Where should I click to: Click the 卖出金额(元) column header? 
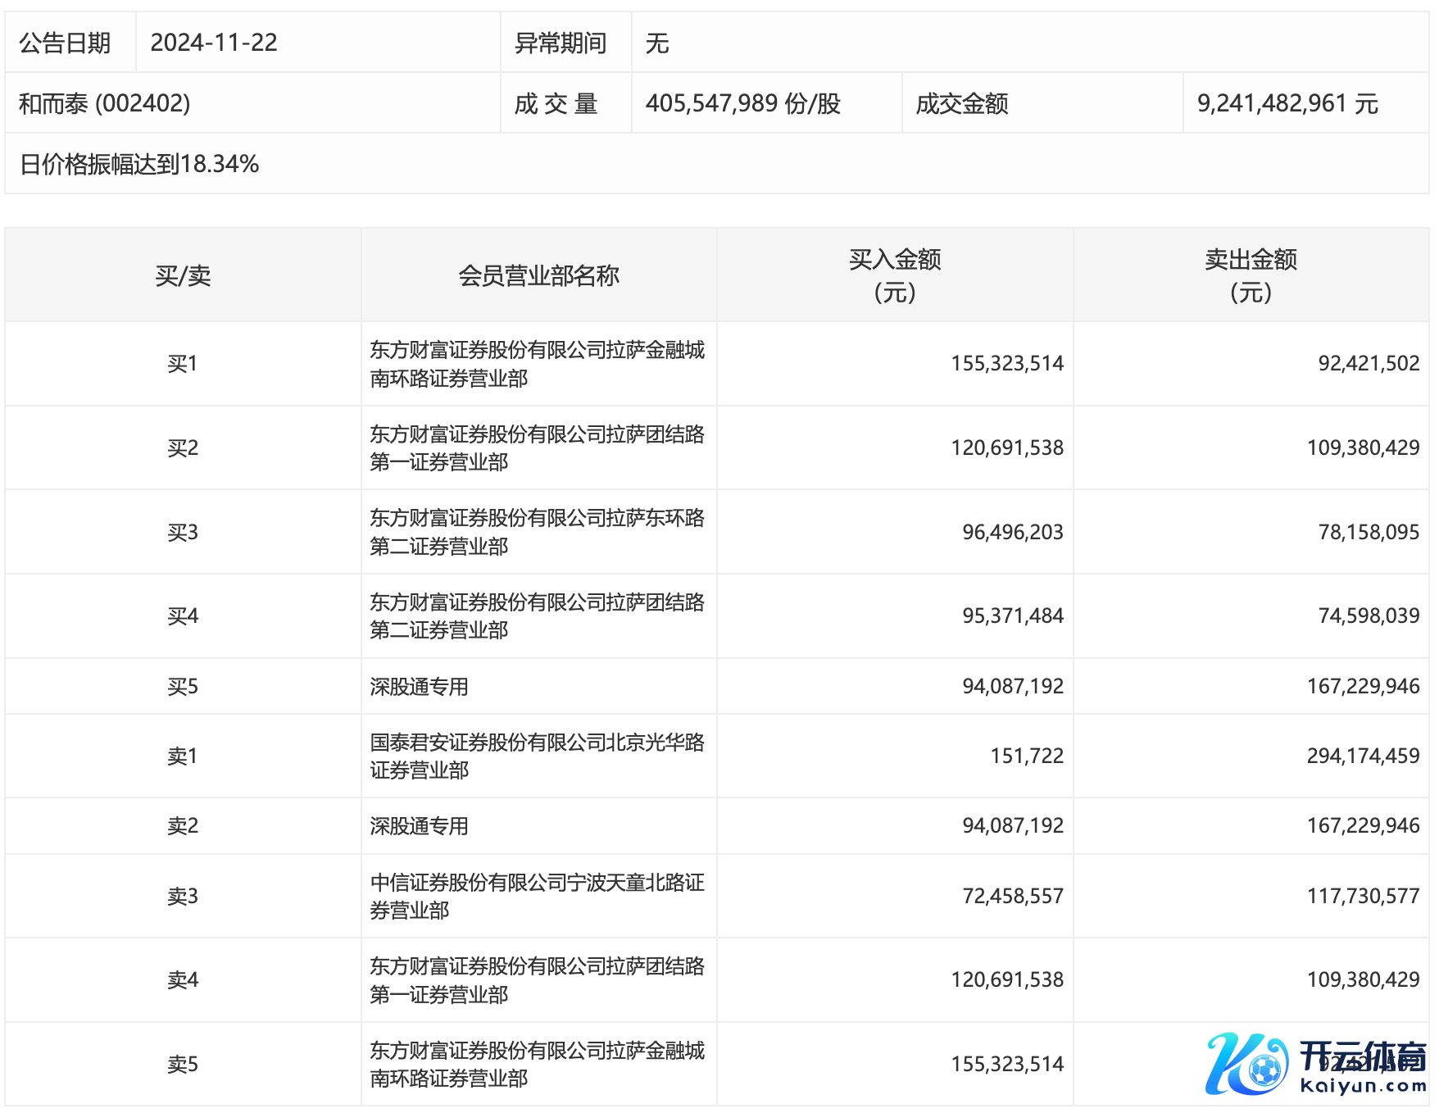point(1251,275)
